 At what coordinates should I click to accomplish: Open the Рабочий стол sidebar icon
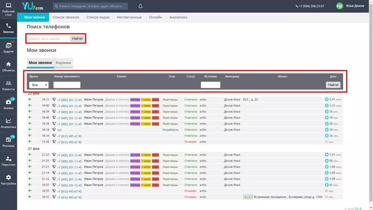(8, 6)
